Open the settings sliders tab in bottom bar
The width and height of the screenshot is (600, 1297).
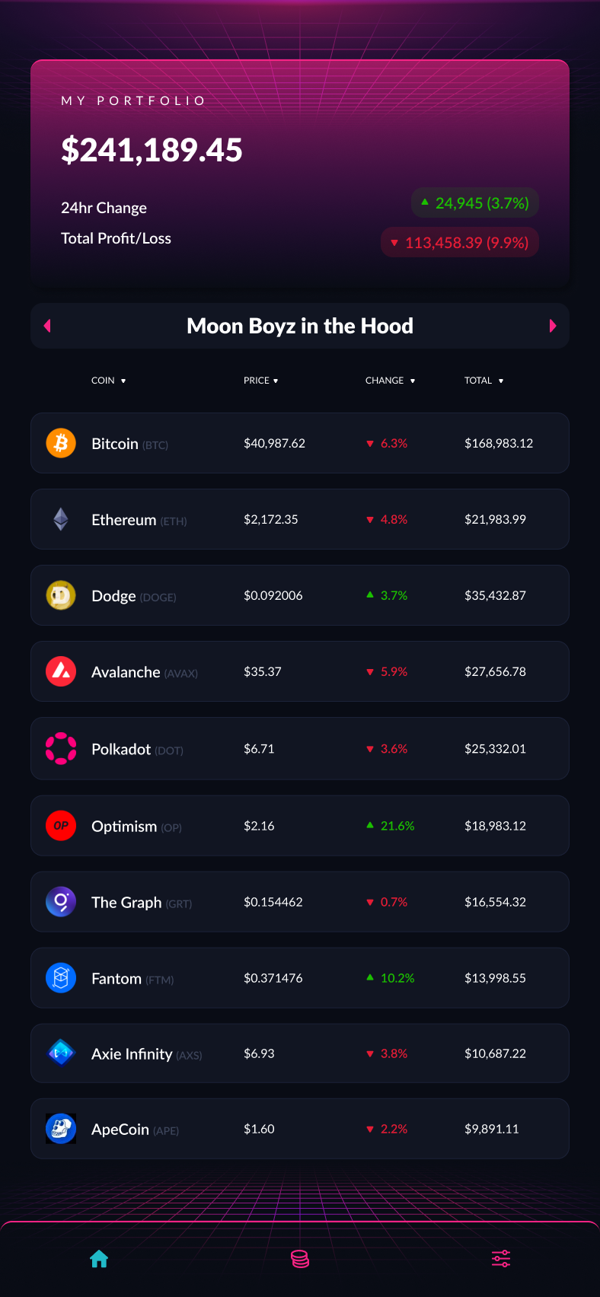[501, 1259]
